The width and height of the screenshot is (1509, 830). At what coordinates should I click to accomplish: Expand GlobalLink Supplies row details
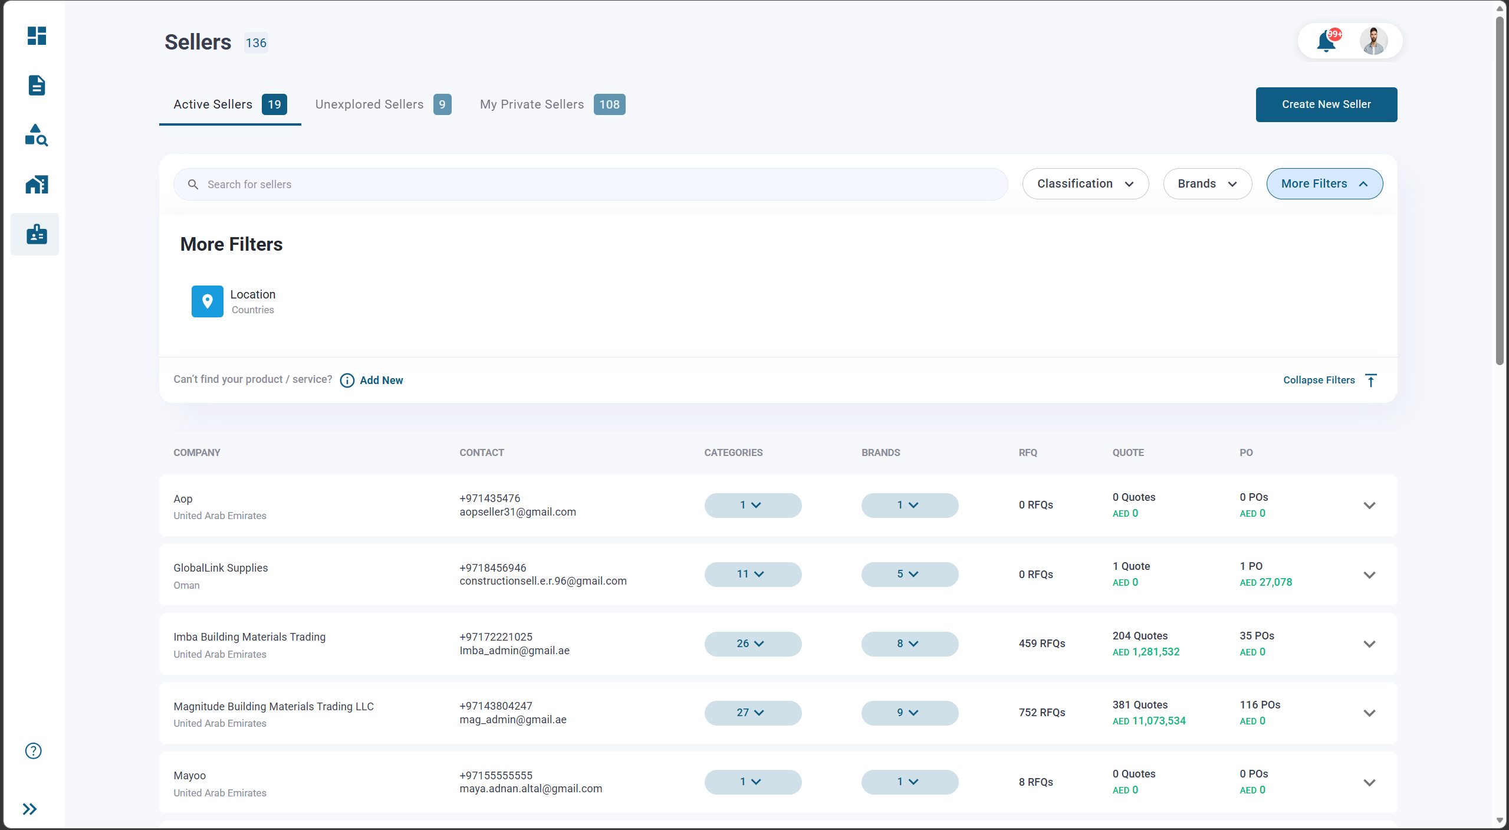1370,575
